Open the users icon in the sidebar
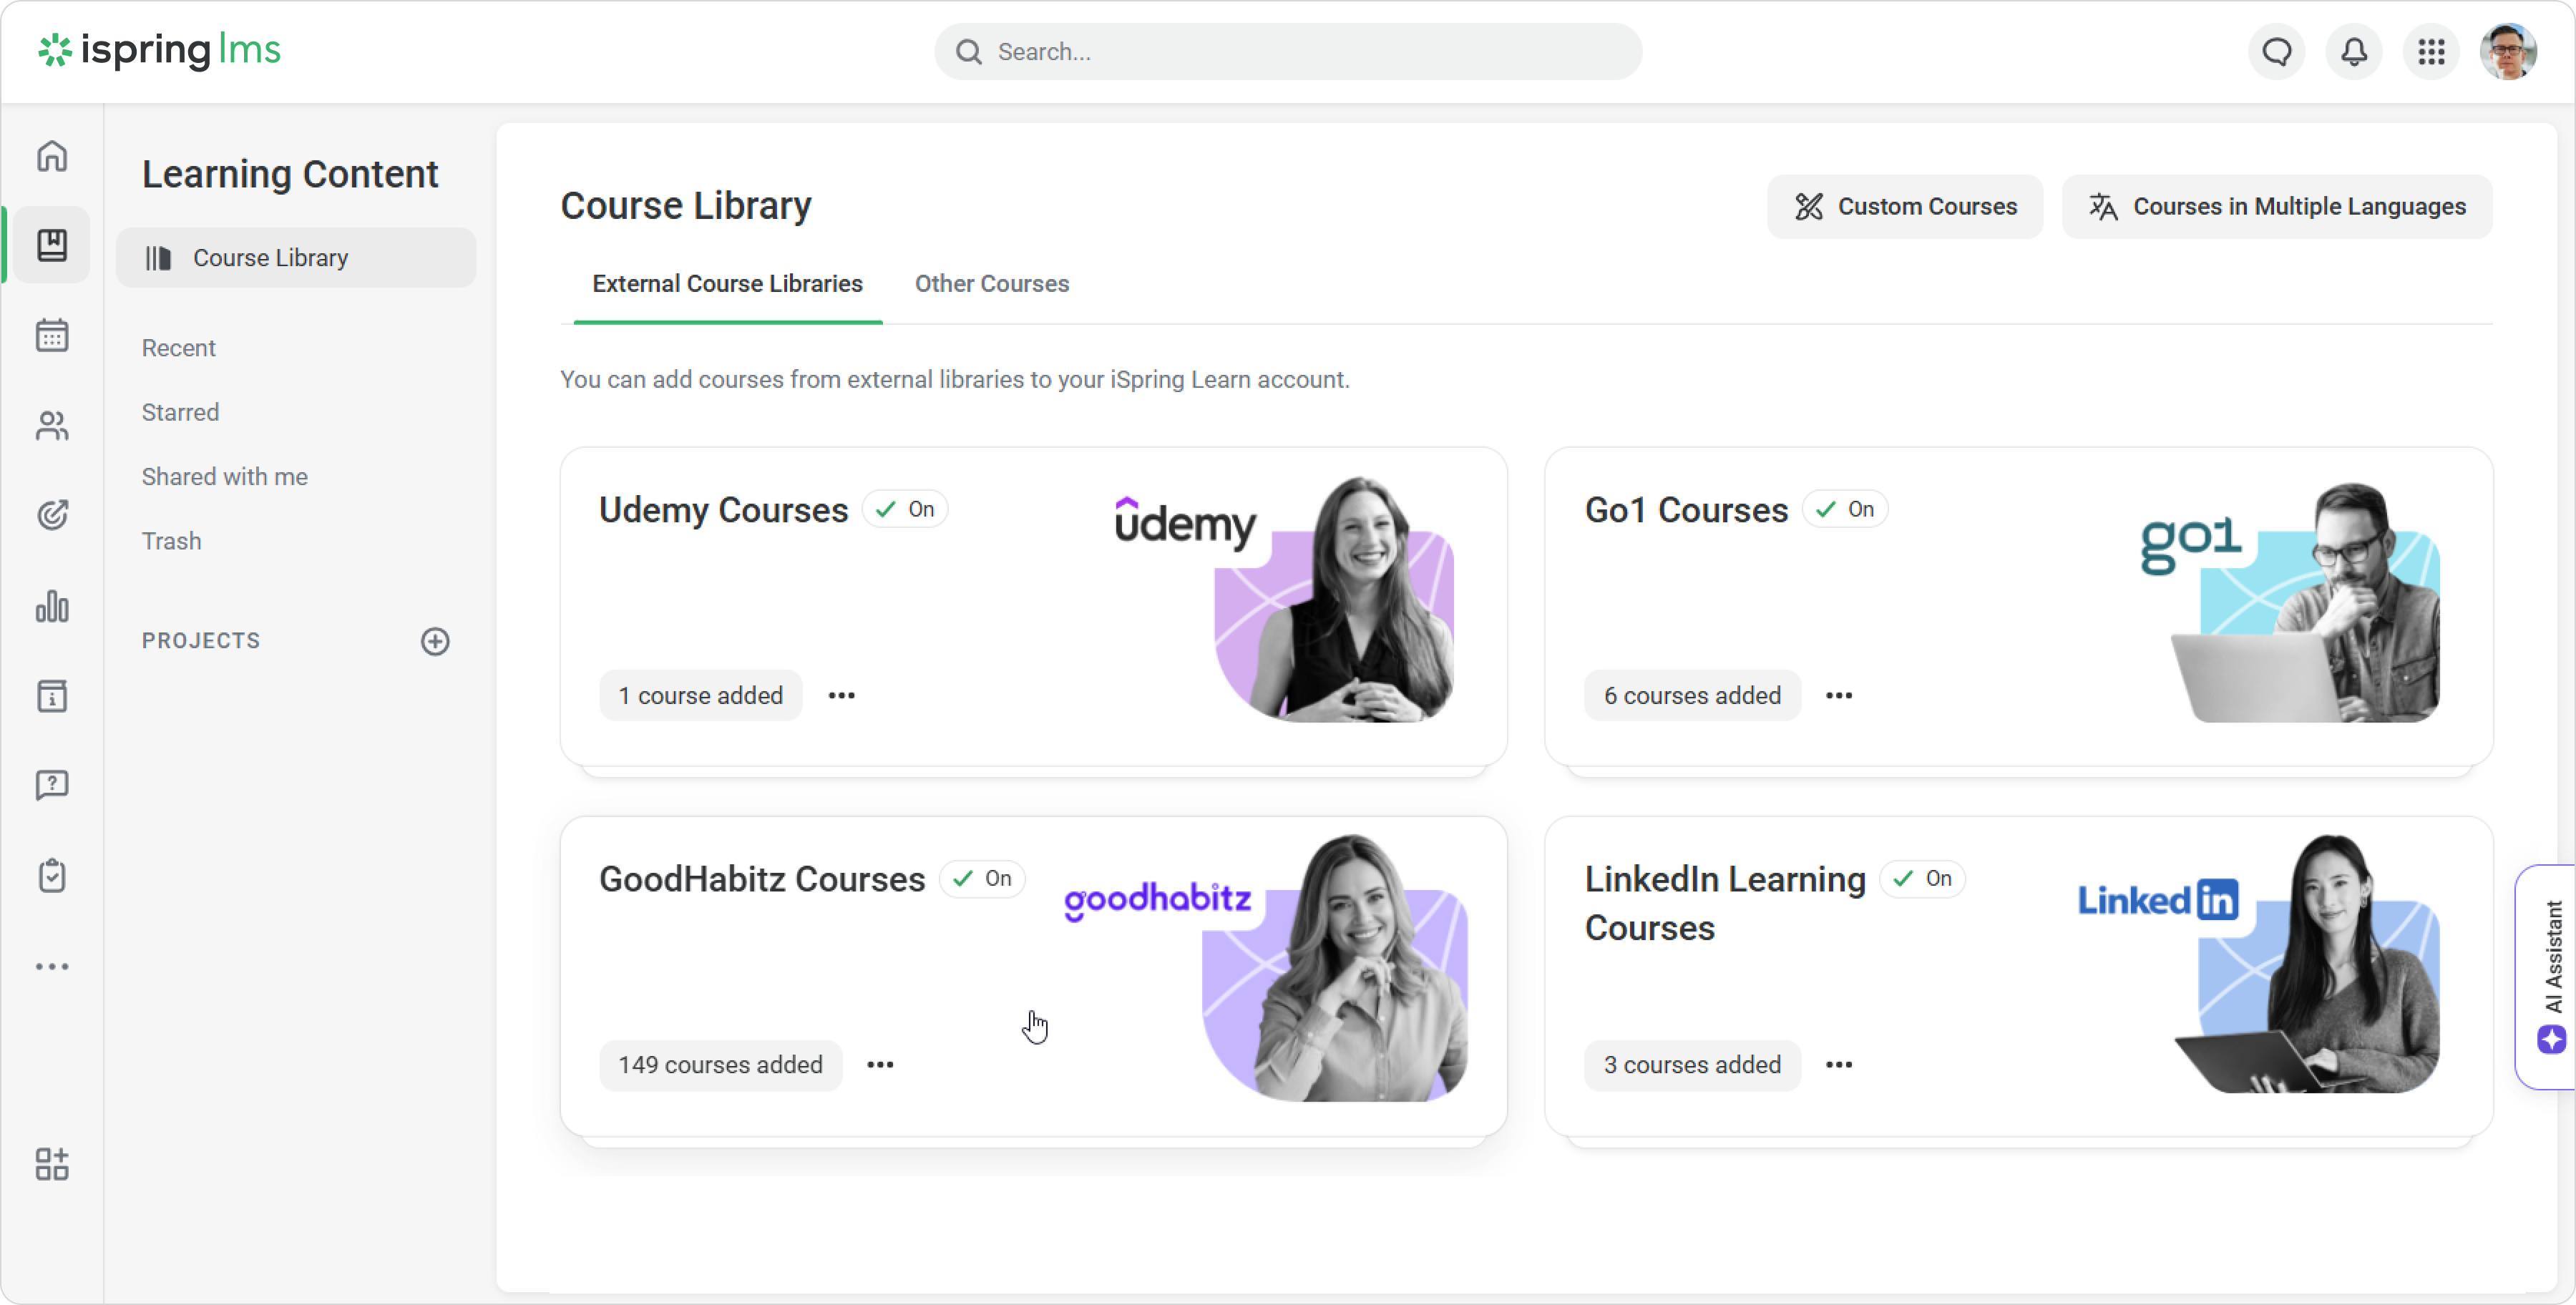 pyautogui.click(x=52, y=426)
